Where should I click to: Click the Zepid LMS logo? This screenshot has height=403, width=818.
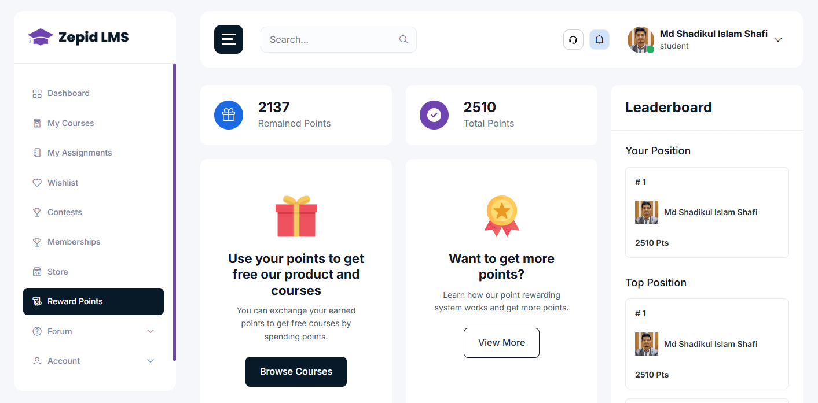click(x=78, y=36)
